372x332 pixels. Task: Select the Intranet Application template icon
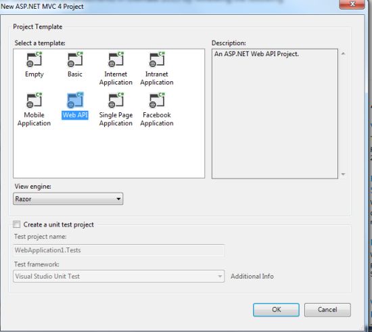coord(157,60)
